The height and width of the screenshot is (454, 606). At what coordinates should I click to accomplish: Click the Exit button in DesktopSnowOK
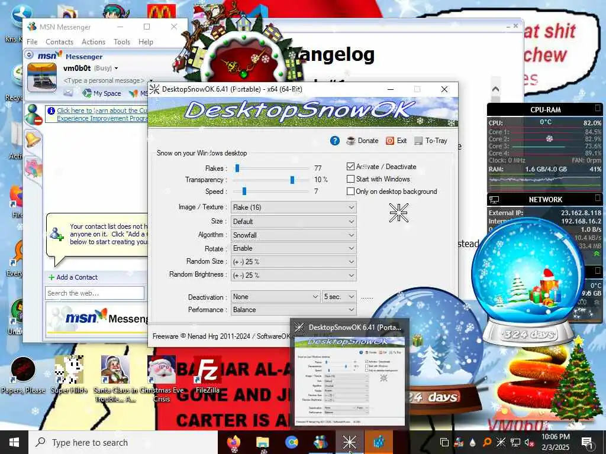(397, 141)
